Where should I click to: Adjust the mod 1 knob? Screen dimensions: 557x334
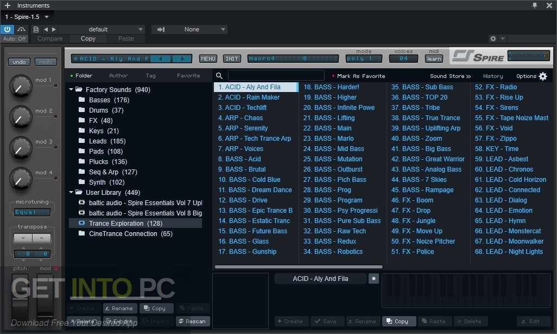(x=21, y=86)
